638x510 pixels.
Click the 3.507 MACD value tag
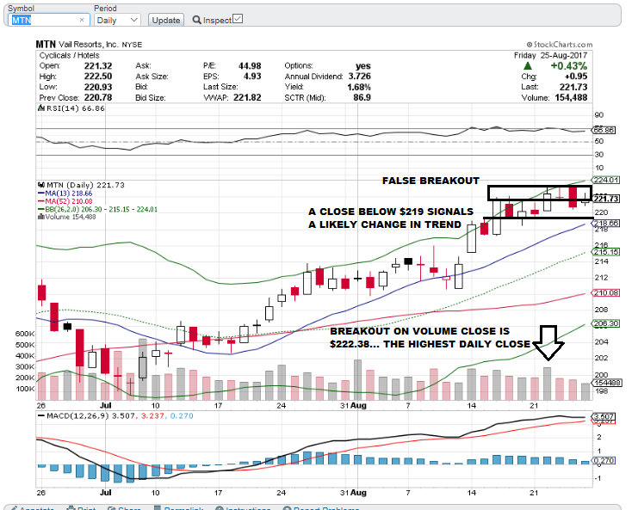[604, 416]
